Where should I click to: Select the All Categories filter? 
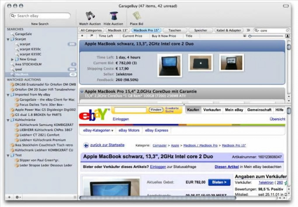click(x=91, y=30)
